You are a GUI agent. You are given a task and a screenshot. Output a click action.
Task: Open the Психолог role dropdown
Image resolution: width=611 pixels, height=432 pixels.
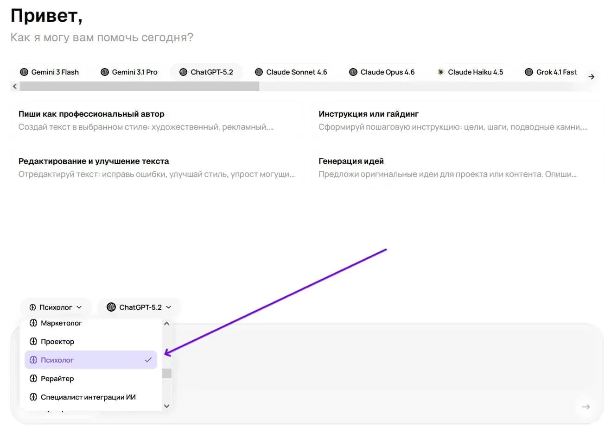[x=56, y=307]
